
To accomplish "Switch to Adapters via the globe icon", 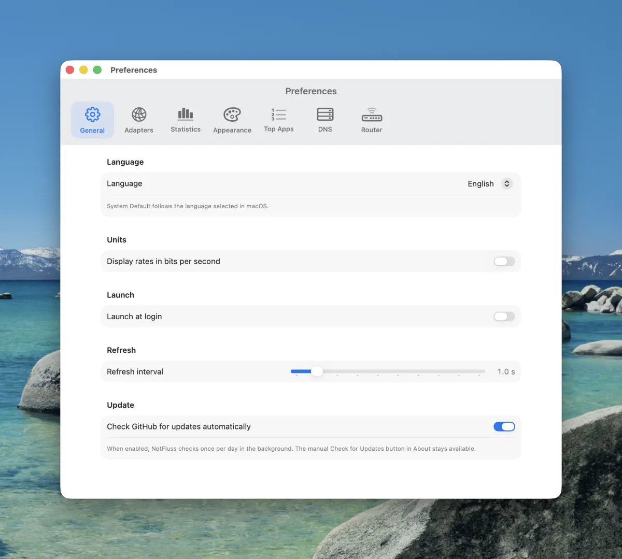I will pyautogui.click(x=139, y=114).
